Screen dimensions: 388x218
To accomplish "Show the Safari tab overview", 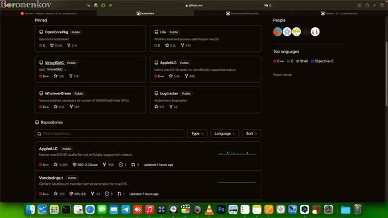I will (383, 5).
